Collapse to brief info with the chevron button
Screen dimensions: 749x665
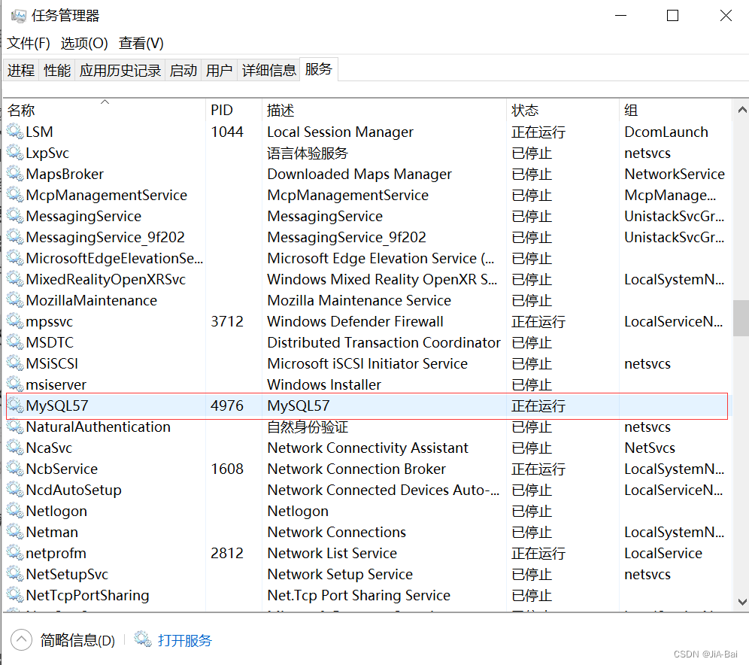tap(21, 639)
